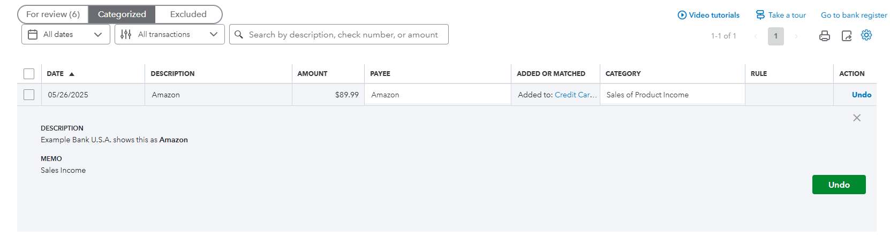This screenshot has height=245, width=890.
Task: Click the Video tutorials play icon
Action: (682, 15)
